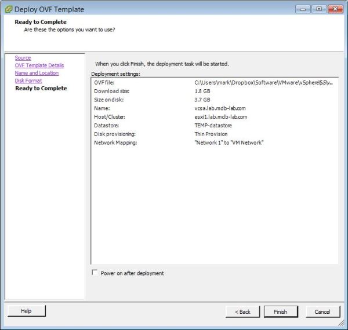Go to the Source step link
Screen dimensions: 348x330
23,58
